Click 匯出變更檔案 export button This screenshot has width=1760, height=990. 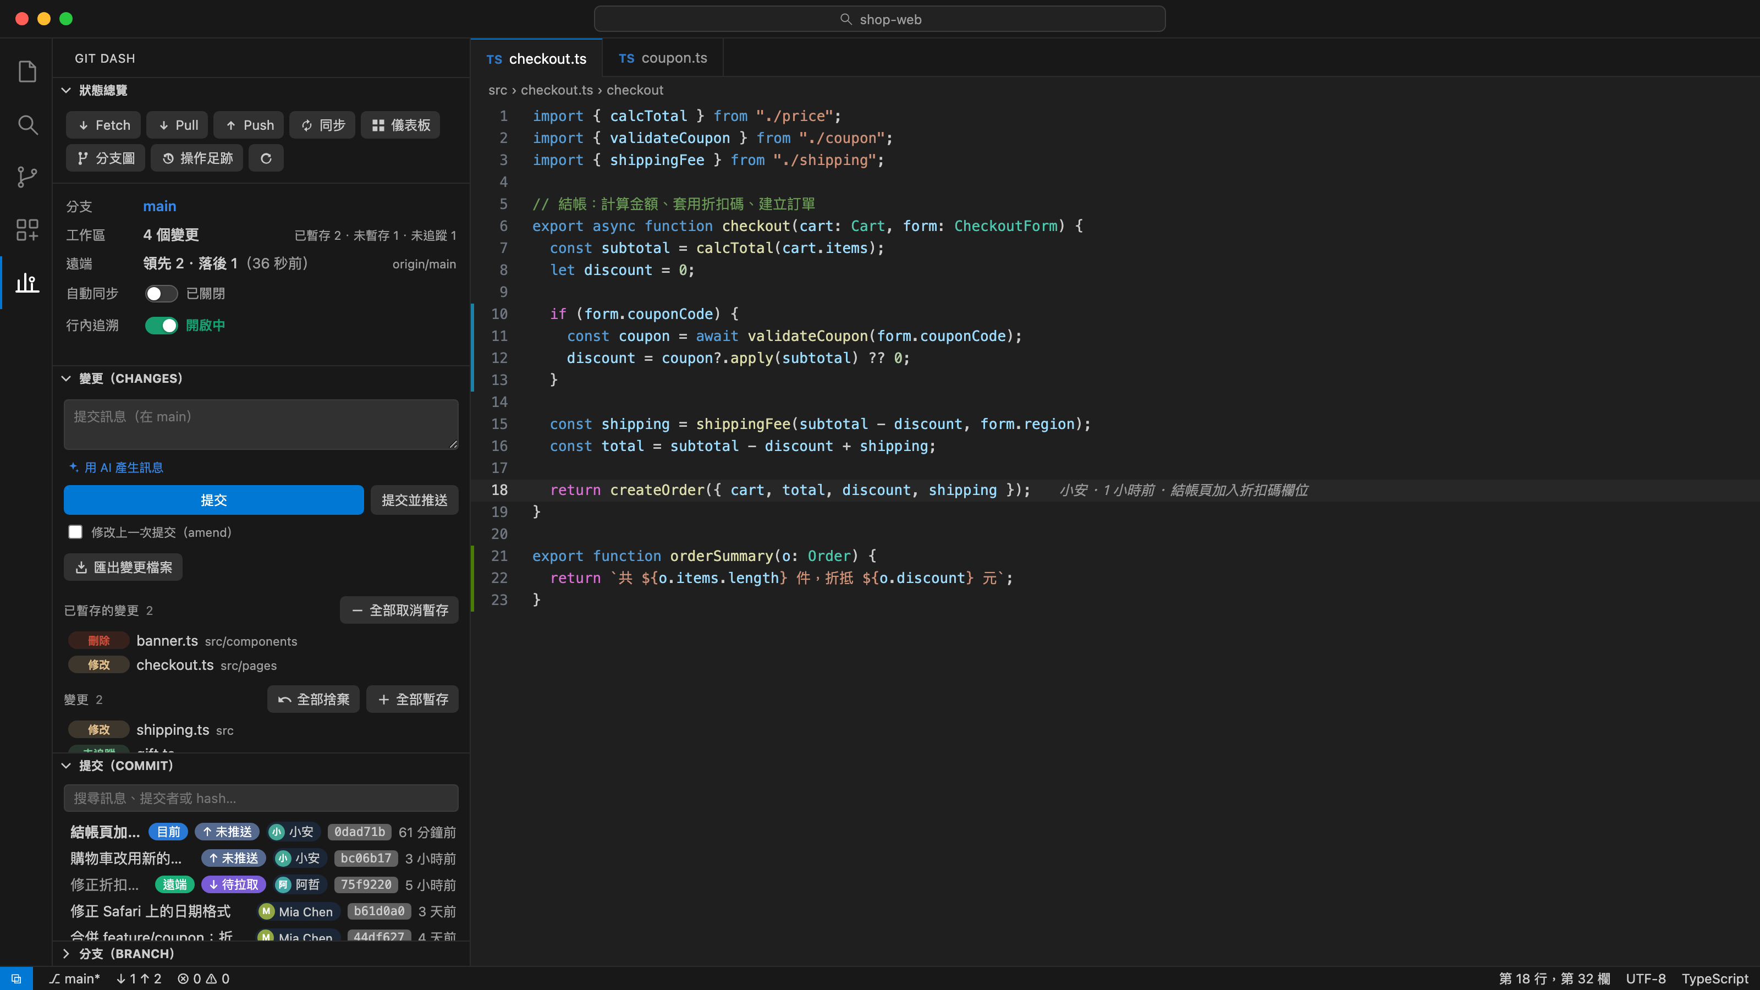(123, 567)
